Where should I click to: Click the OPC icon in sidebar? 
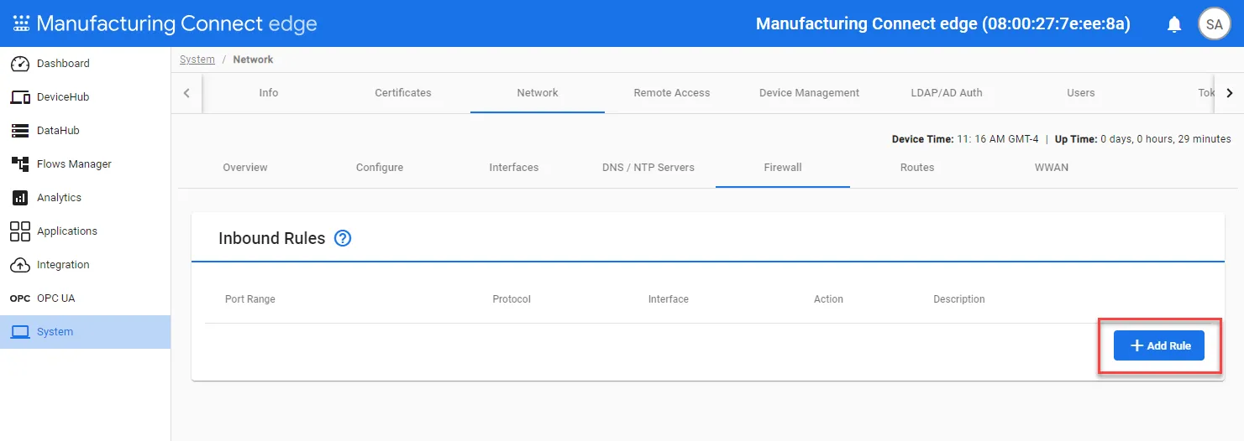tap(20, 298)
